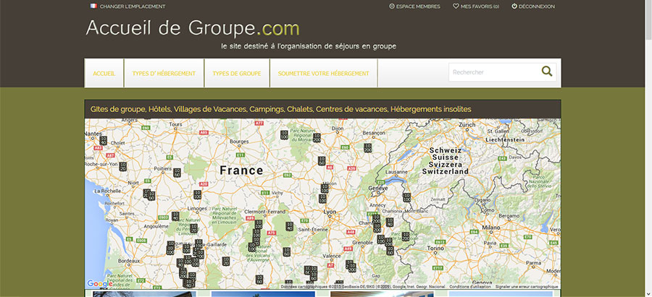Viewport: 652px width, 297px height.
Task: Click marker south of Dijon near A6
Action: click(322, 161)
